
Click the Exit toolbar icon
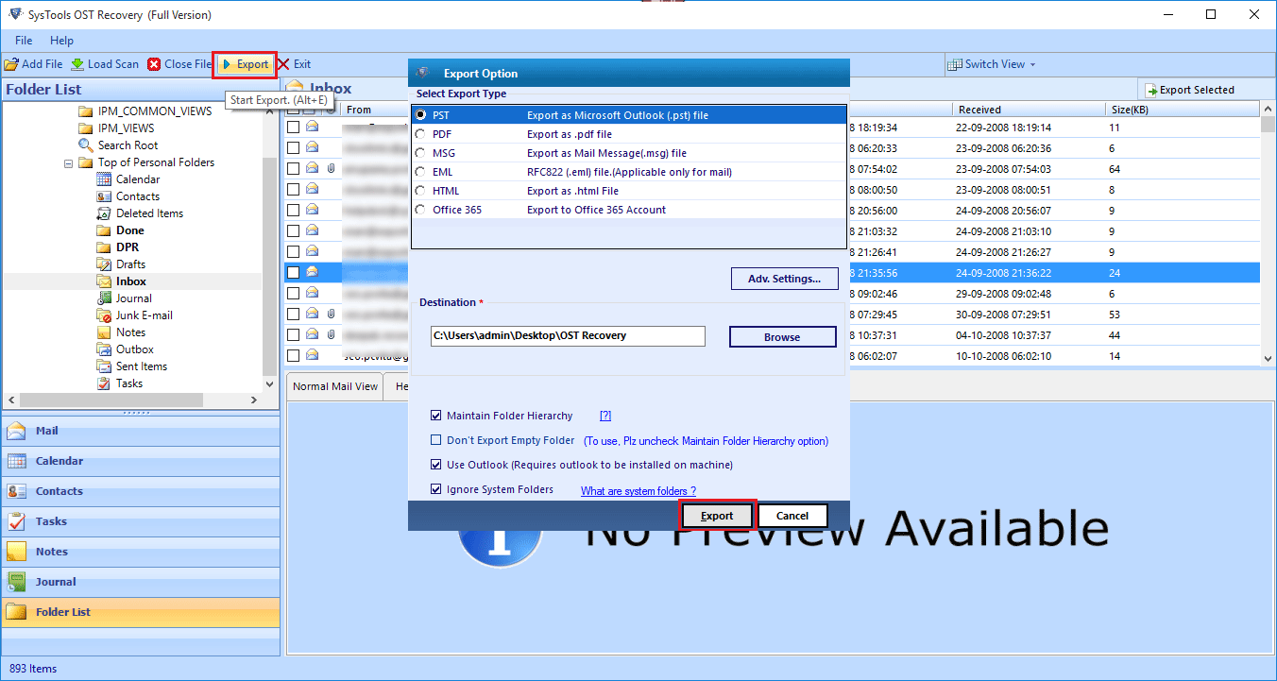[283, 64]
